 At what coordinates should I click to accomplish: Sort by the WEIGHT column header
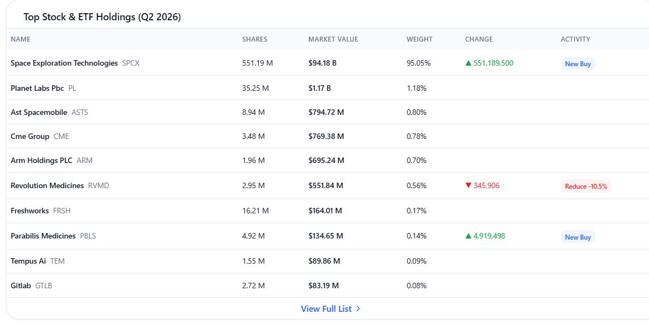[419, 39]
